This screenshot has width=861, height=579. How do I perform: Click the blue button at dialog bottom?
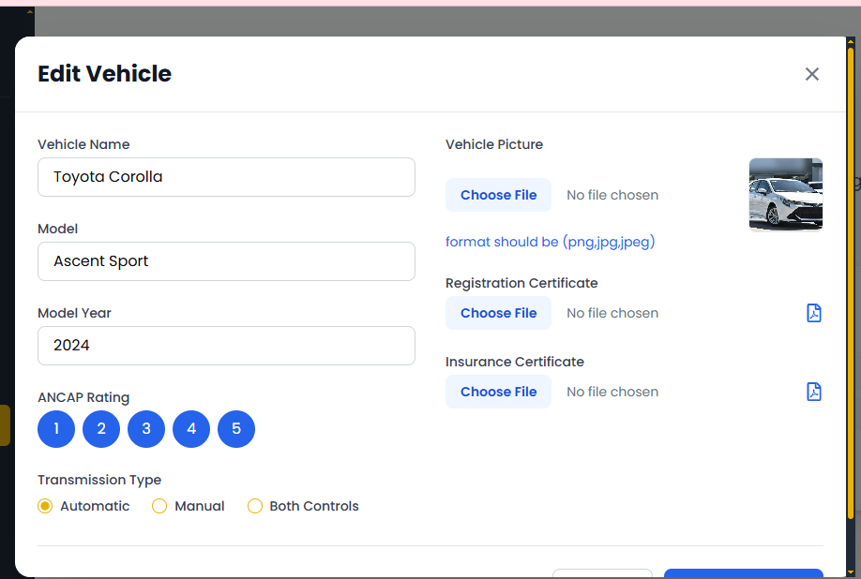tap(743, 573)
